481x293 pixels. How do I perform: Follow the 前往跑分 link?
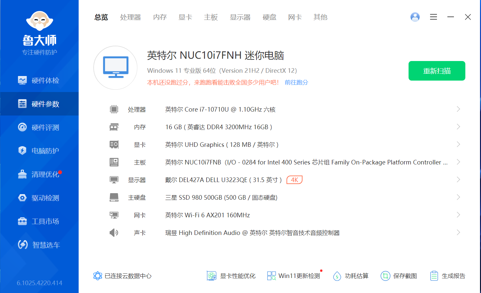(x=296, y=83)
